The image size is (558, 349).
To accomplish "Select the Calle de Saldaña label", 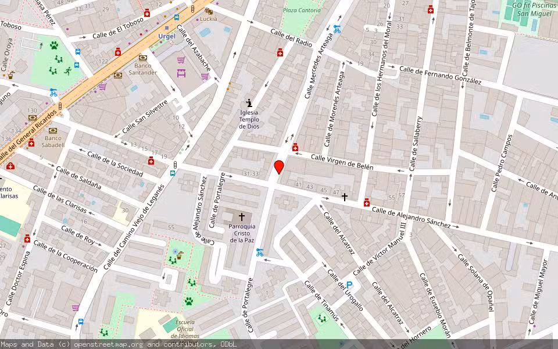I will pyautogui.click(x=78, y=177).
